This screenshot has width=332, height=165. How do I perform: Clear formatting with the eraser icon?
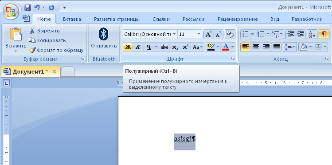(x=230, y=34)
